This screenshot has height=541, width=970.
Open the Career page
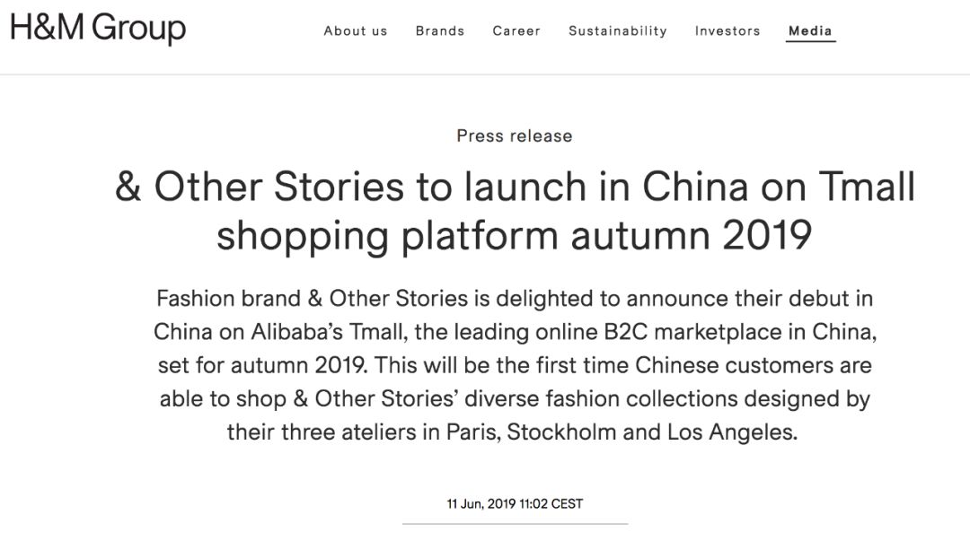click(x=516, y=31)
